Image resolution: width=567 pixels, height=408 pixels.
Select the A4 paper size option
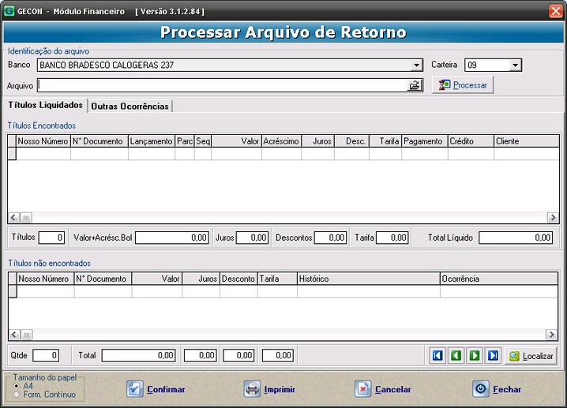pos(17,386)
